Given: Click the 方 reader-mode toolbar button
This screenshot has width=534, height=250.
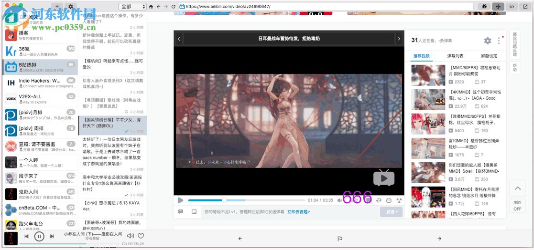Looking at the screenshot, I should click(x=485, y=7).
